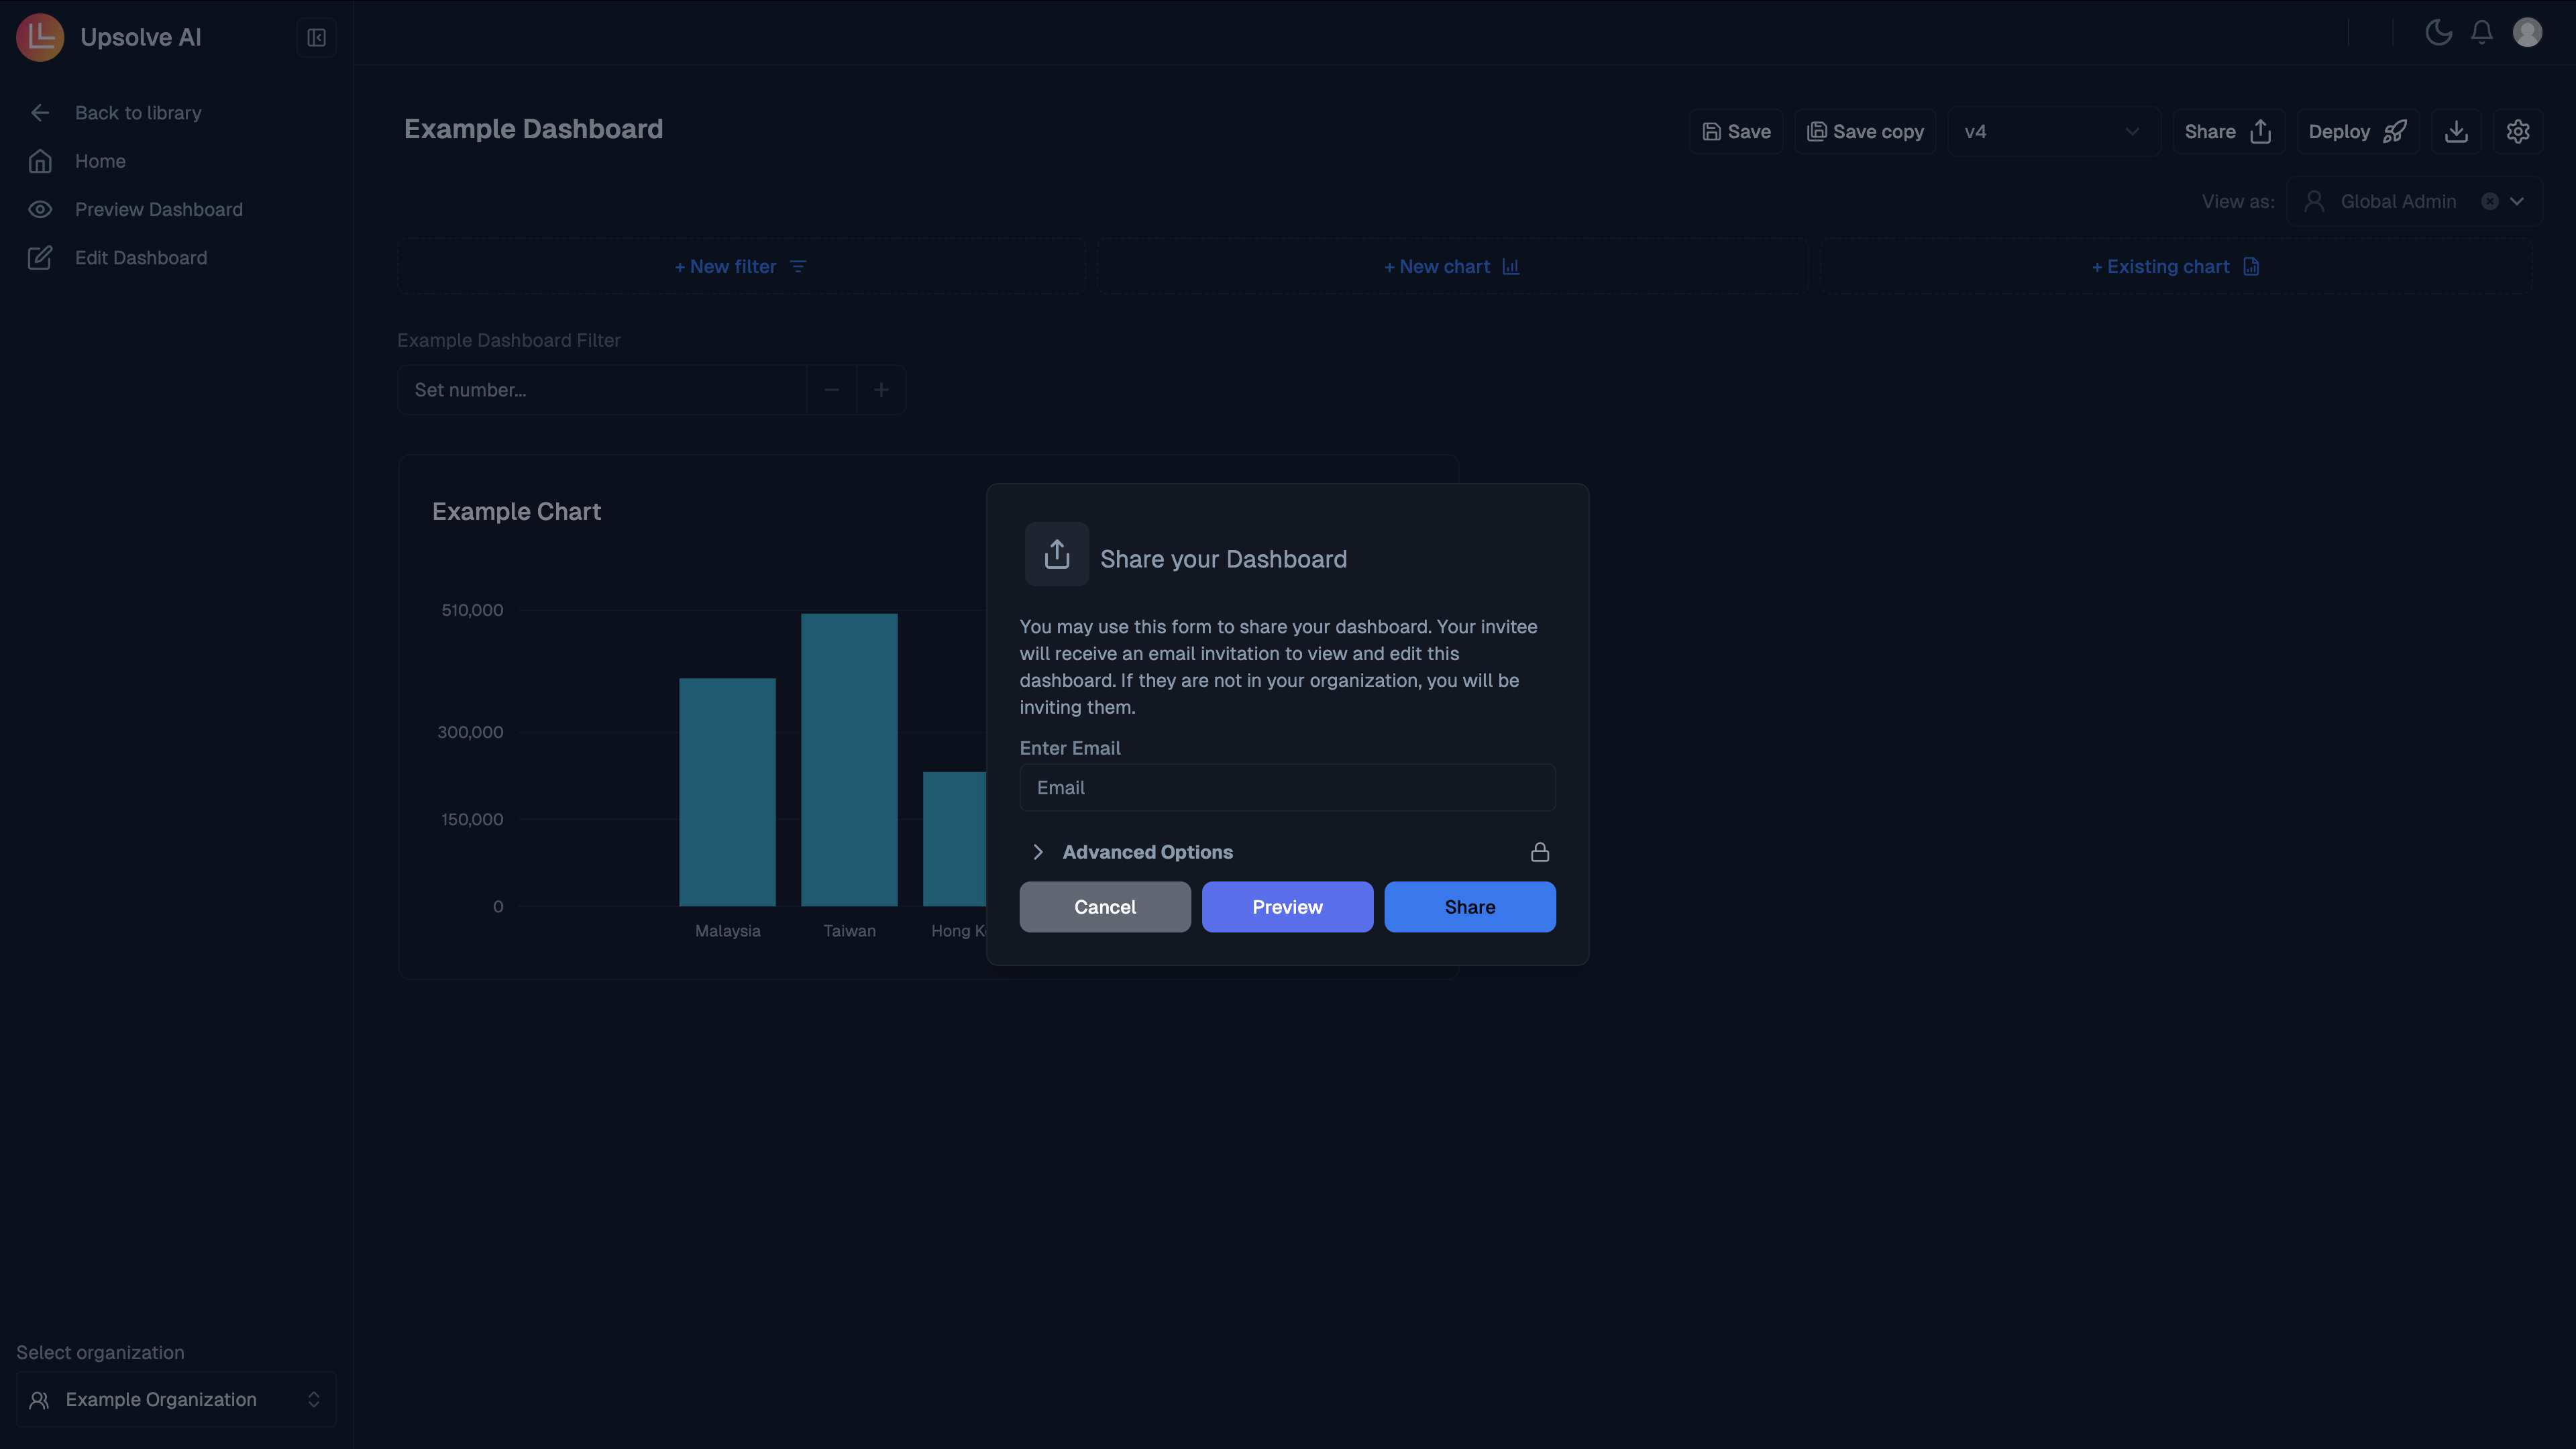Click the Email input field
Viewport: 2576px width, 1449px height.
pyautogui.click(x=1287, y=788)
